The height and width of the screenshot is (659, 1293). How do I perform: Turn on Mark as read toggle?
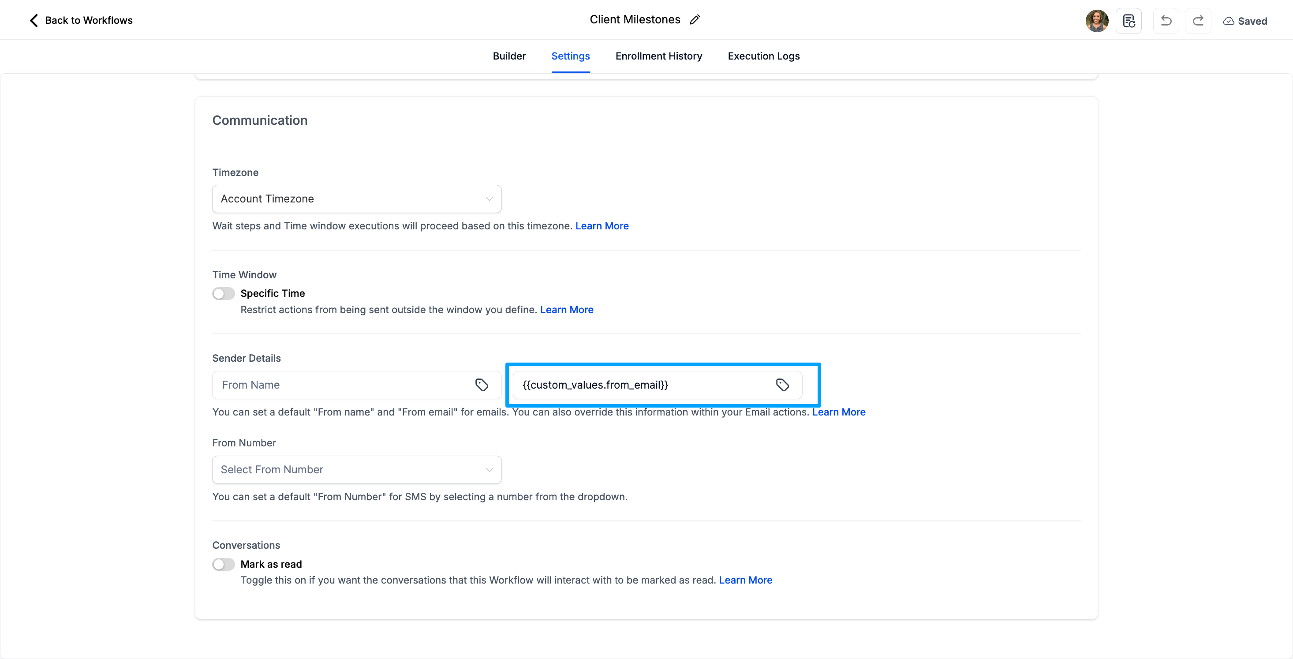tap(223, 564)
